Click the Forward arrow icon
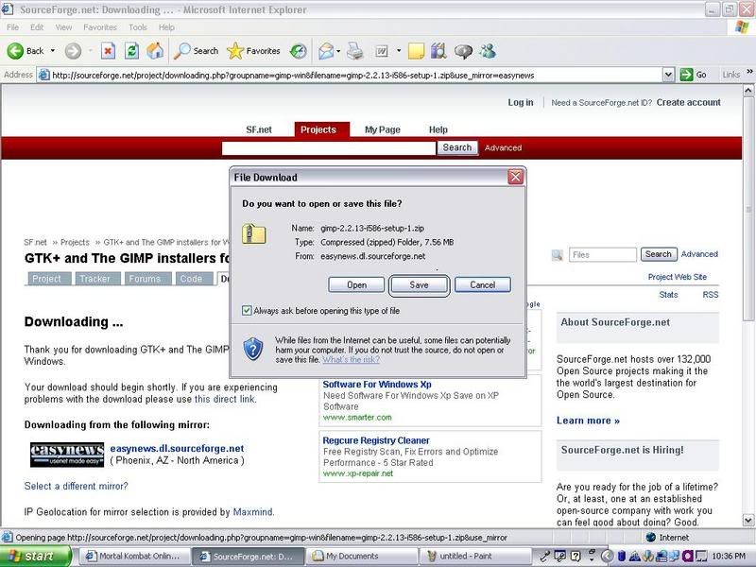The width and height of the screenshot is (756, 567). click(73, 51)
